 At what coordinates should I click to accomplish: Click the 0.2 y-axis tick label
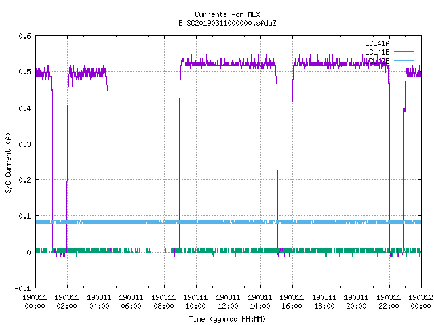[24, 180]
